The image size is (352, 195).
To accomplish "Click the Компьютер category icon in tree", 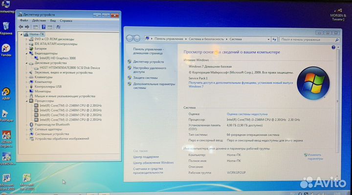I will [x=31, y=82].
